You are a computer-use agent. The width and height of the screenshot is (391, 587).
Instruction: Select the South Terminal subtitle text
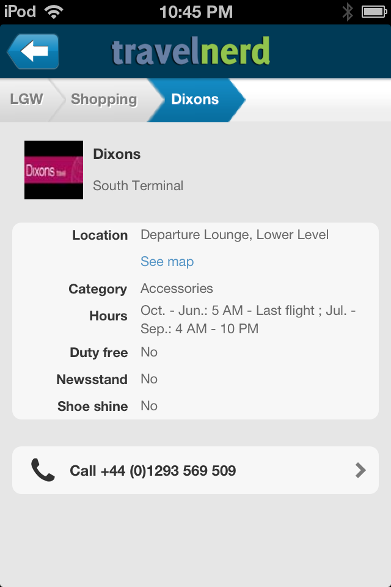[137, 186]
